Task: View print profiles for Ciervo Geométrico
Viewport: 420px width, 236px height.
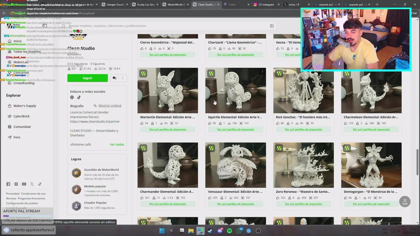Action: [168, 55]
